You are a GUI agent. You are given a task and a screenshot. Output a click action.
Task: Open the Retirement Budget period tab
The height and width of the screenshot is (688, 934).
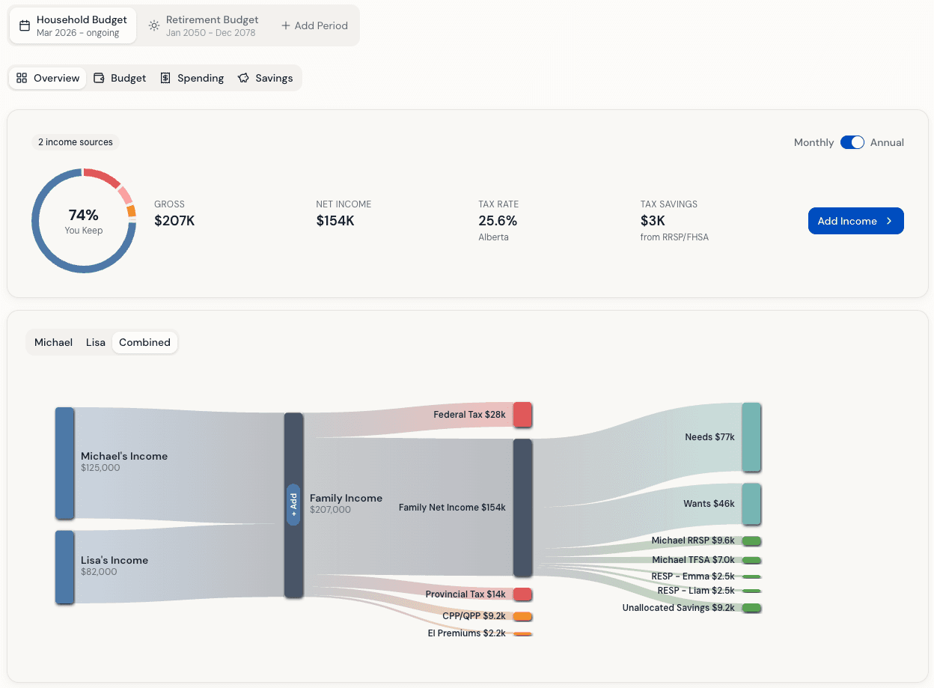(x=213, y=25)
